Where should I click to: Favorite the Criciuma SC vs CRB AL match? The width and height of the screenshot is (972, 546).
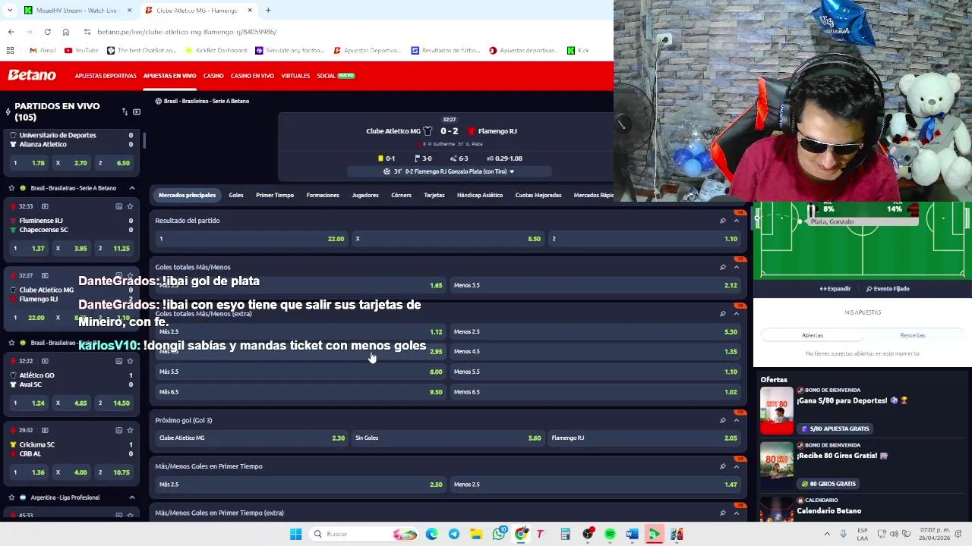coord(130,430)
